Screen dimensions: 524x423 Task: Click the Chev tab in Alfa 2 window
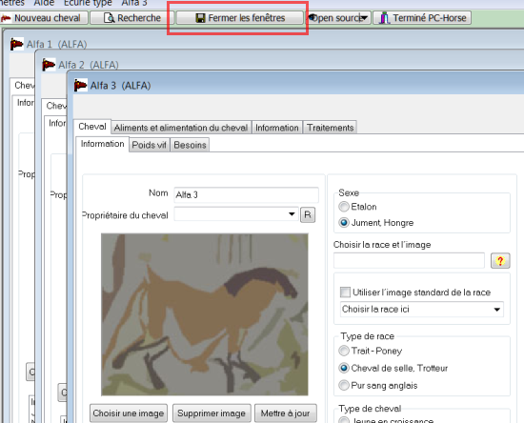56,106
